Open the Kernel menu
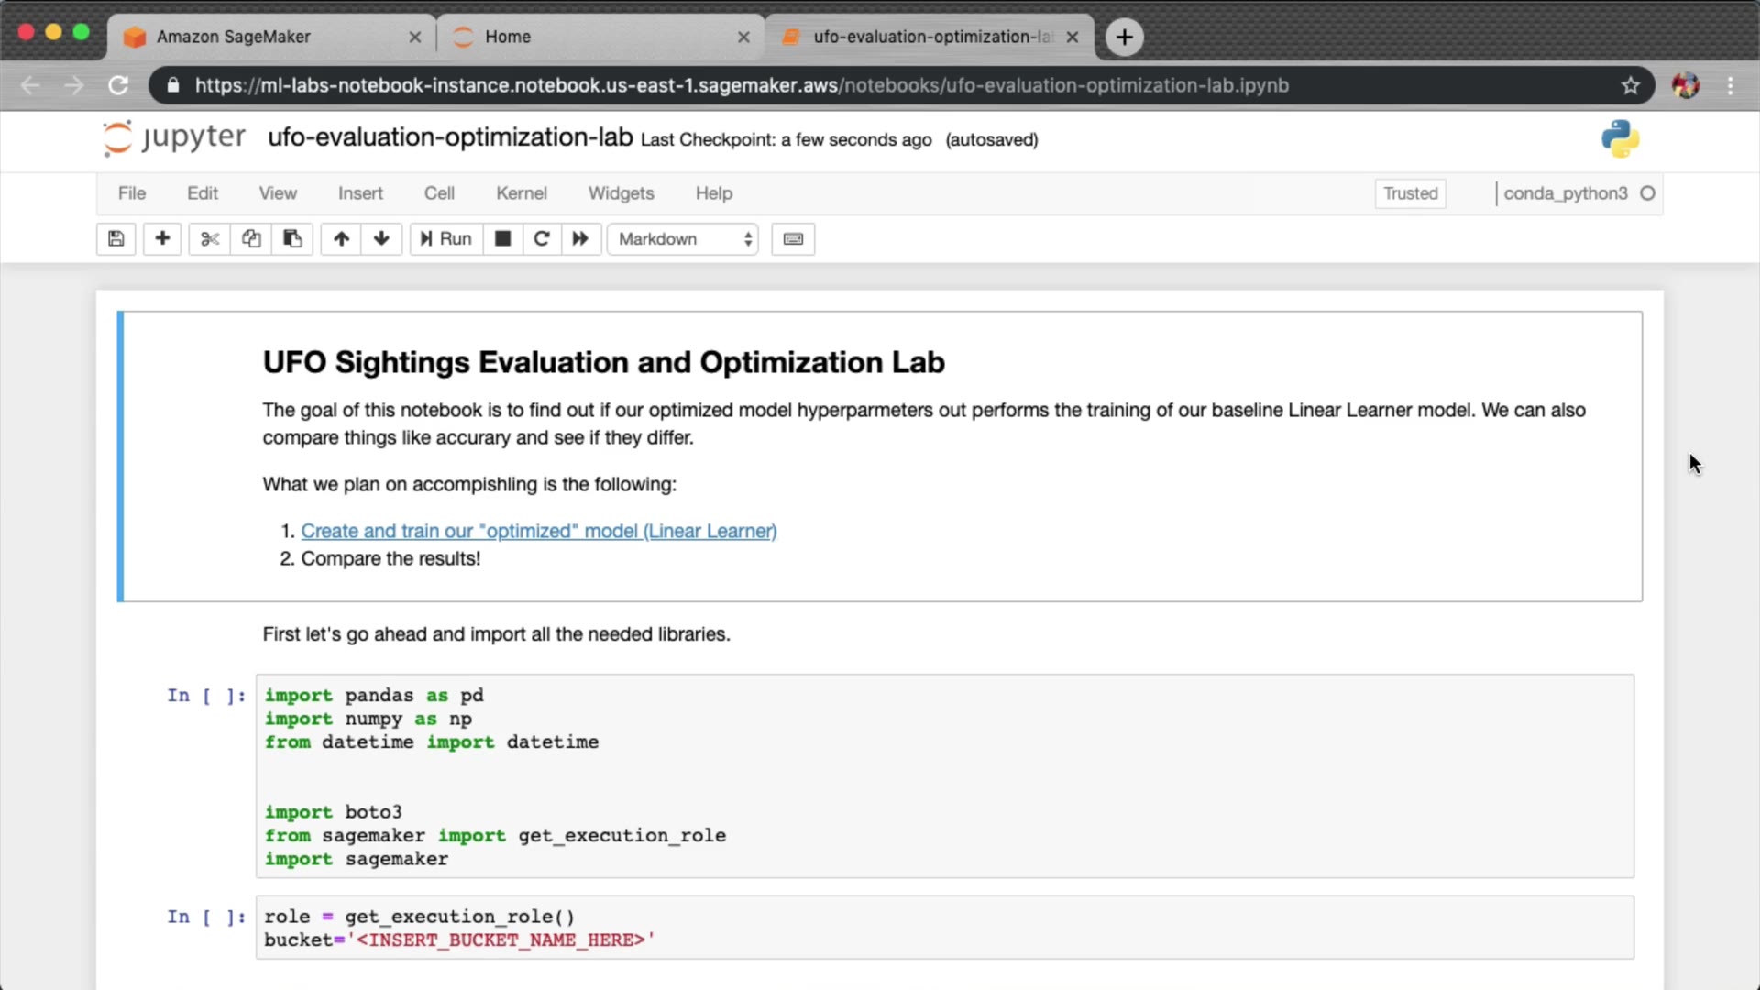The width and height of the screenshot is (1760, 990). [521, 193]
